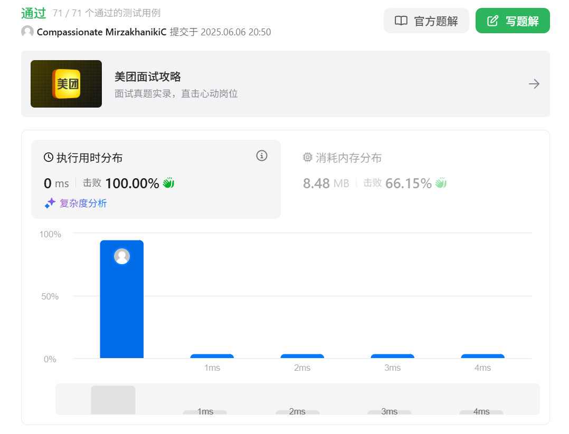Open 复杂度分析 complexity analysis

[83, 203]
